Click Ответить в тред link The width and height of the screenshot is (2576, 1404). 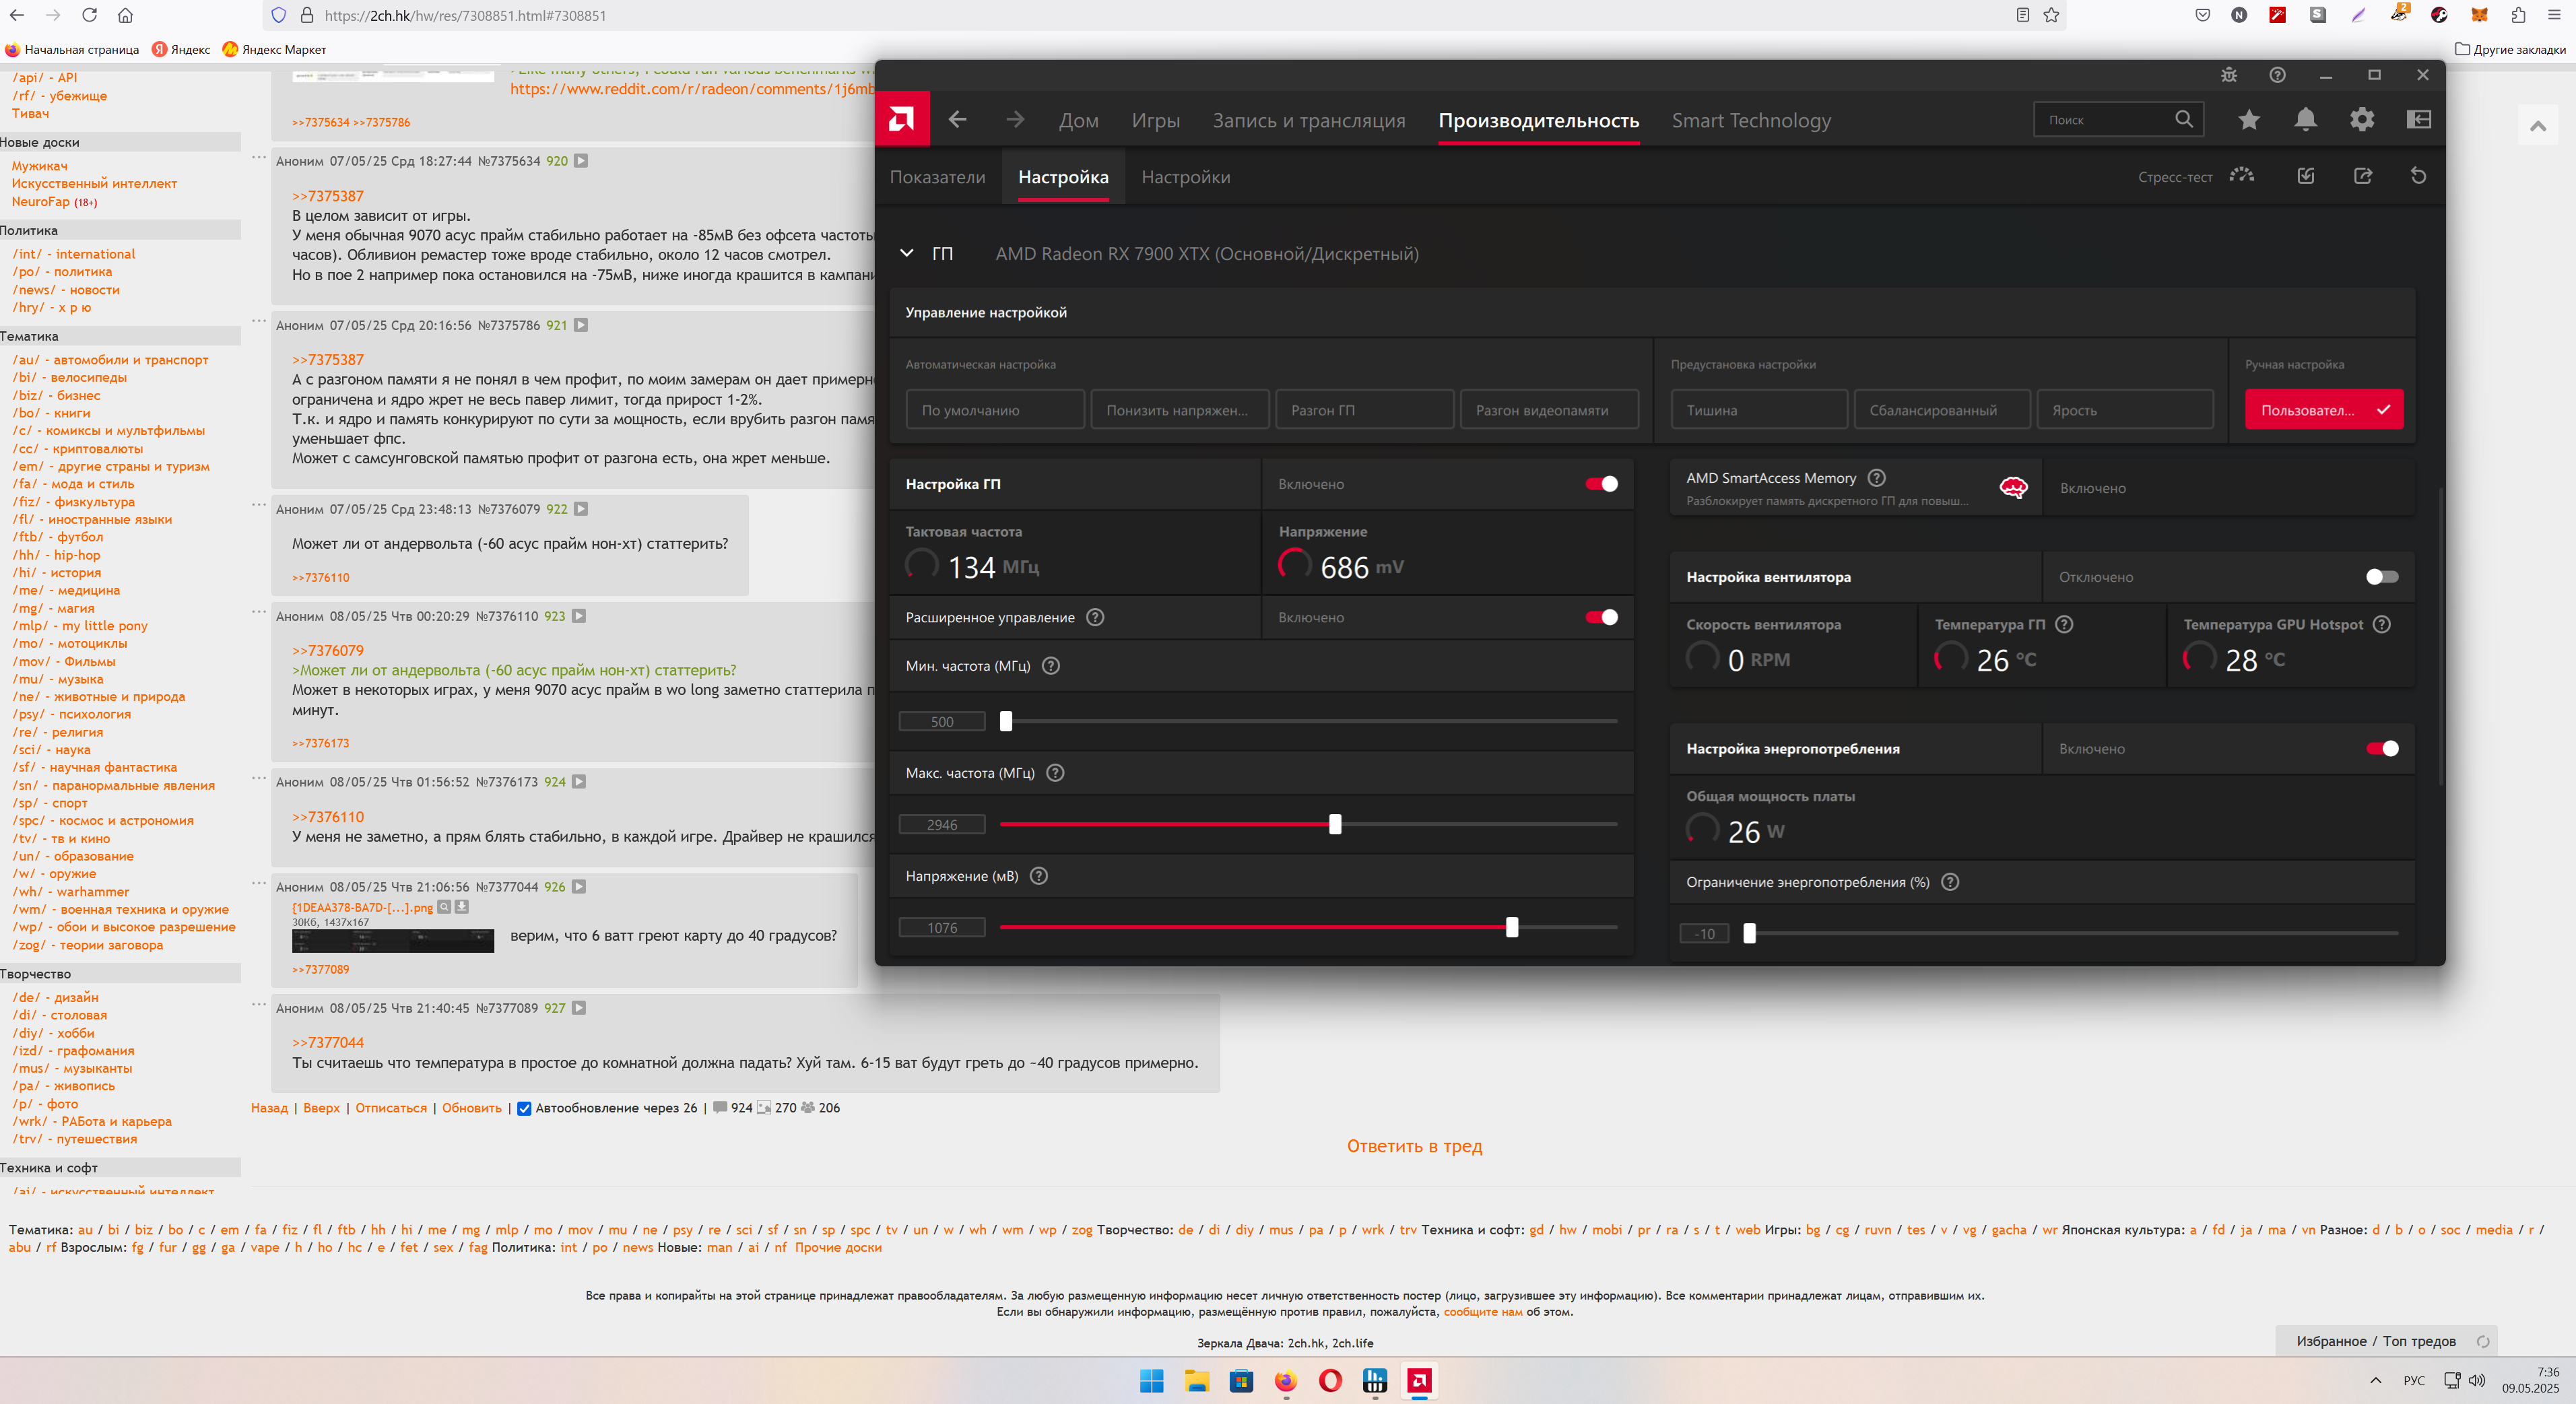tap(1414, 1146)
